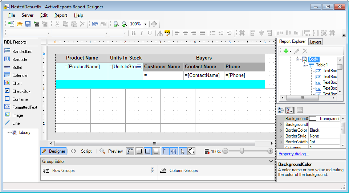Viewport: 349px width, 193px height.
Task: Activate the hand pan mode
Action: [191, 151]
